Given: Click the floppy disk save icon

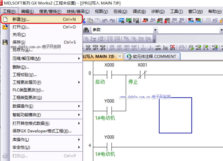Looking at the screenshot, I should tap(5, 42).
